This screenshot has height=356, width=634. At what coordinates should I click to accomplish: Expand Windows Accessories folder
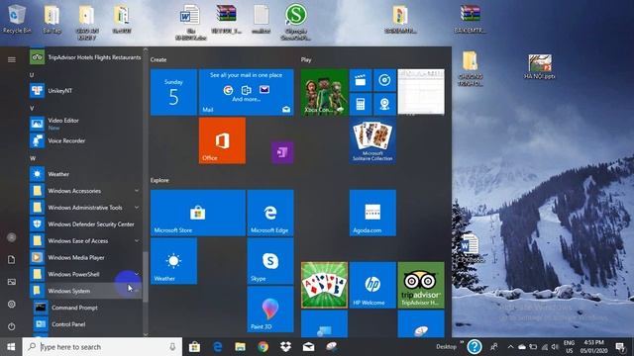[x=85, y=191]
